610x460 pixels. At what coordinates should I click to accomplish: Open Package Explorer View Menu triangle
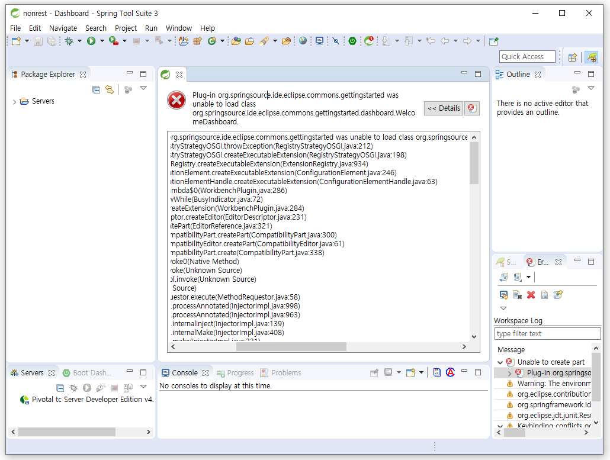point(143,89)
